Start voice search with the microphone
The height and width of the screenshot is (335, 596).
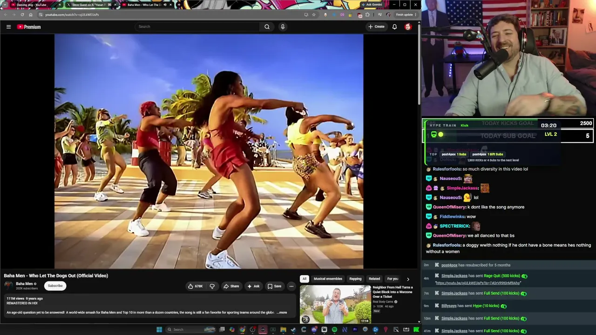pos(282,27)
